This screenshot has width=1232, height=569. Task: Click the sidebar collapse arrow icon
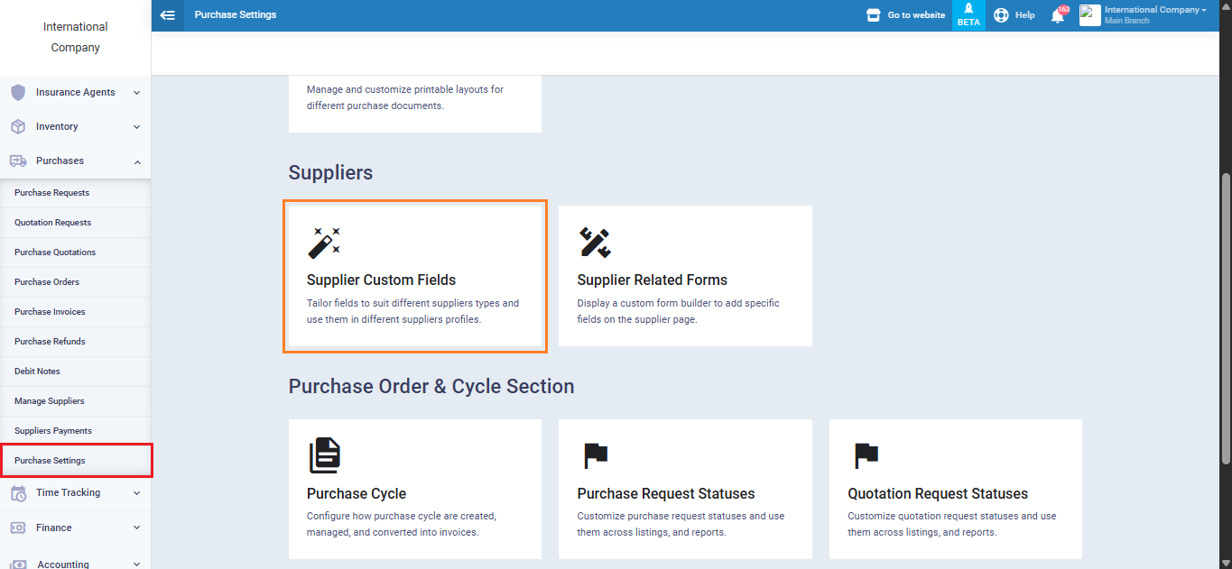[167, 15]
